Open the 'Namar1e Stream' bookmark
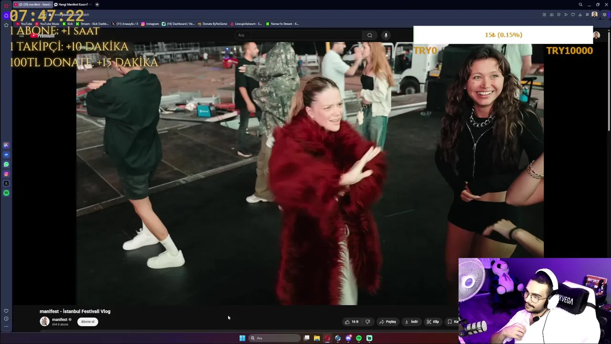Screen dimensions: 611x344 pyautogui.click(x=282, y=24)
